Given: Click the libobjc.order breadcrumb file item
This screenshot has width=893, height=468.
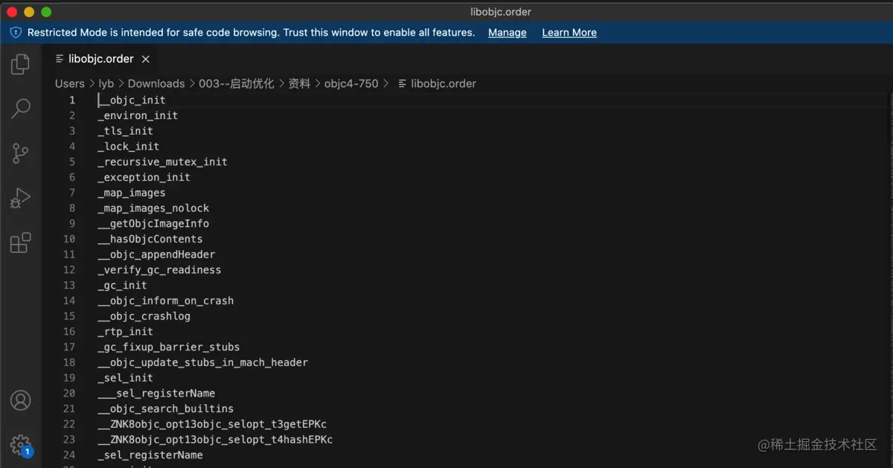Looking at the screenshot, I should pos(443,84).
